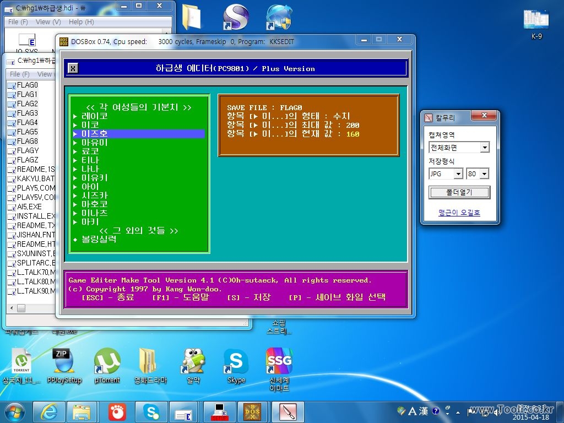Select 티나 in the character list
This screenshot has width=564, height=423.
coord(90,160)
